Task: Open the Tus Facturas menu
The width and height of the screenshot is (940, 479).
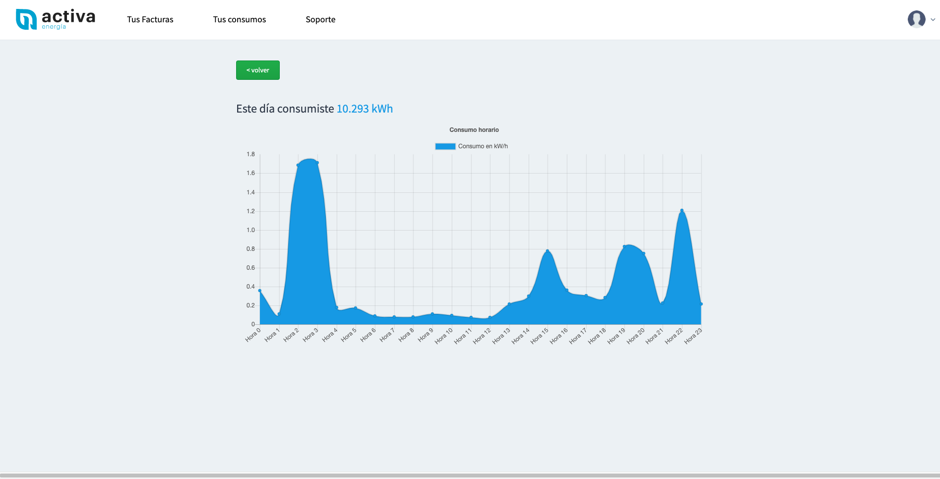Action: pos(150,19)
